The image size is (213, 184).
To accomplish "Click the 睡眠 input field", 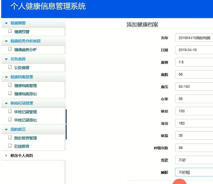I will [194, 172].
